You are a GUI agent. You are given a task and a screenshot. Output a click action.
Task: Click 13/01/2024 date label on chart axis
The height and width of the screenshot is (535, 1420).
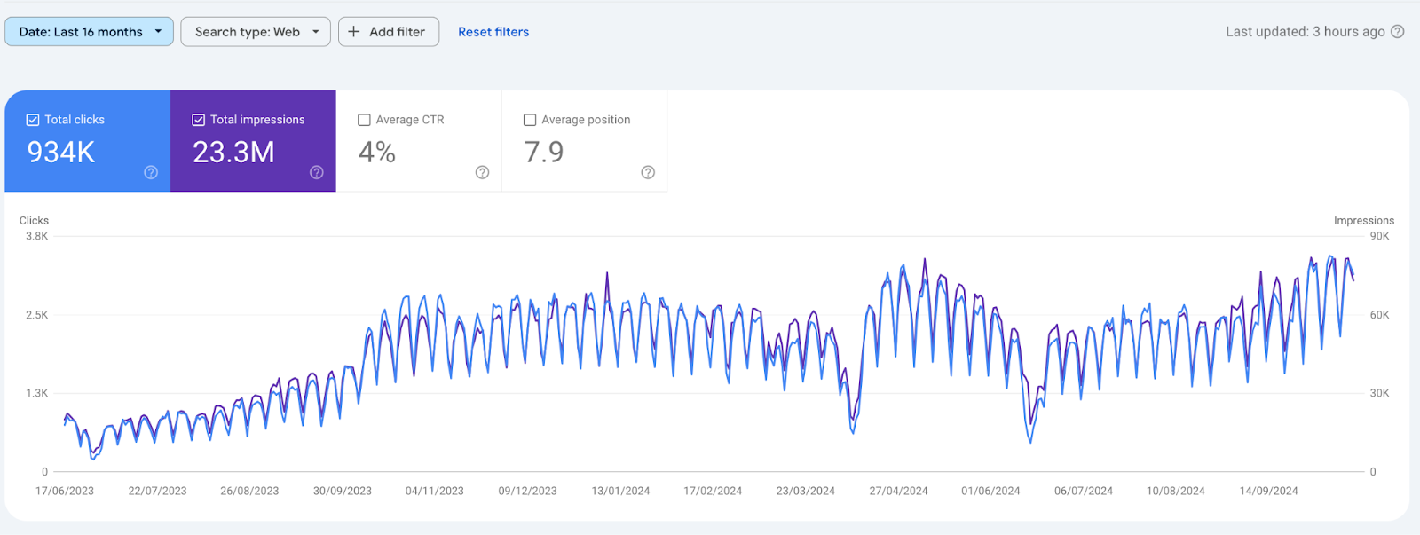point(620,491)
